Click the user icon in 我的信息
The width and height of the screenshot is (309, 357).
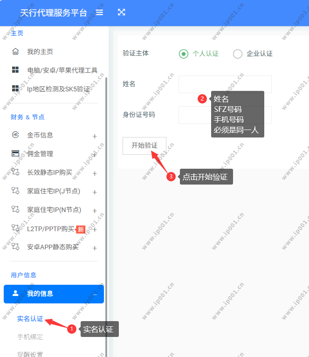coord(15,294)
